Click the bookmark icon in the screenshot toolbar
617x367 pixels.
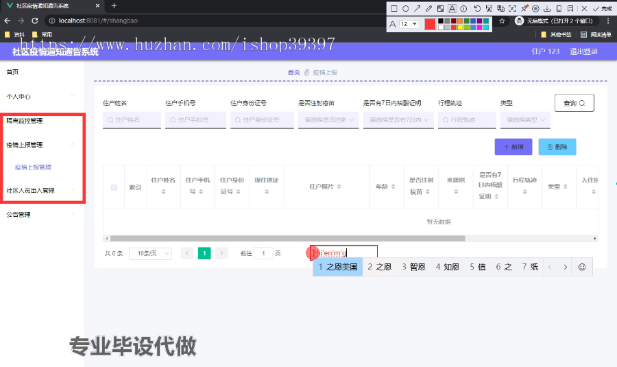tap(570, 8)
